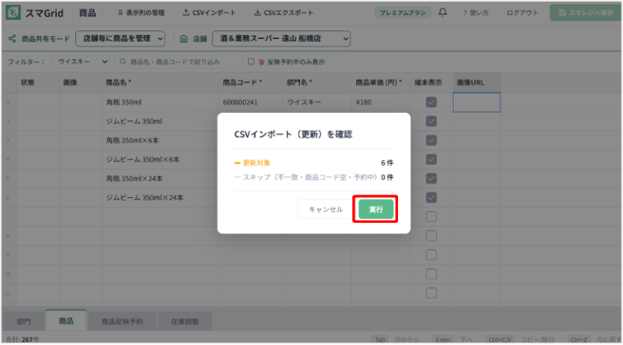Open the ウイスキー filter dropdown
This screenshot has height=345, width=623.
pos(81,62)
